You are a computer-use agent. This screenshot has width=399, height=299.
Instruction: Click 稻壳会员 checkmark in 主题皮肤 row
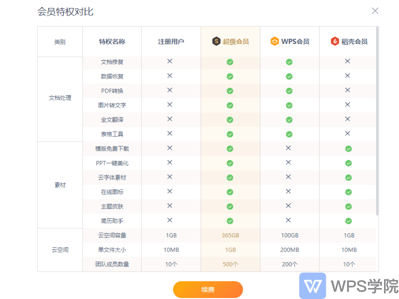click(349, 206)
